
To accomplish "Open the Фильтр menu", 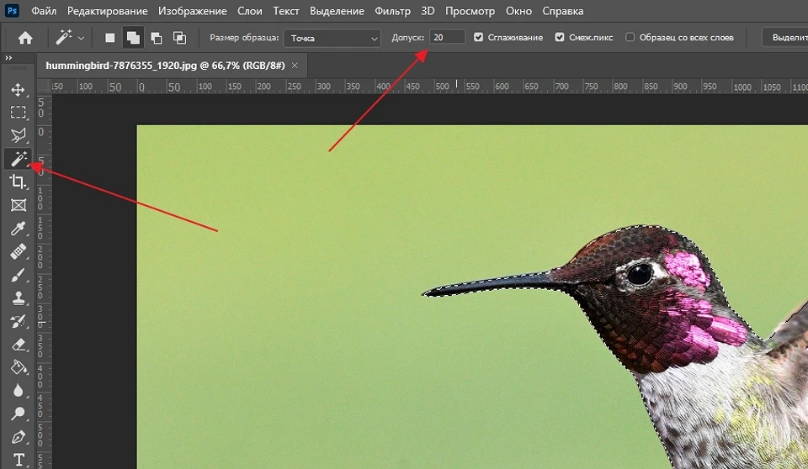I will (x=393, y=12).
